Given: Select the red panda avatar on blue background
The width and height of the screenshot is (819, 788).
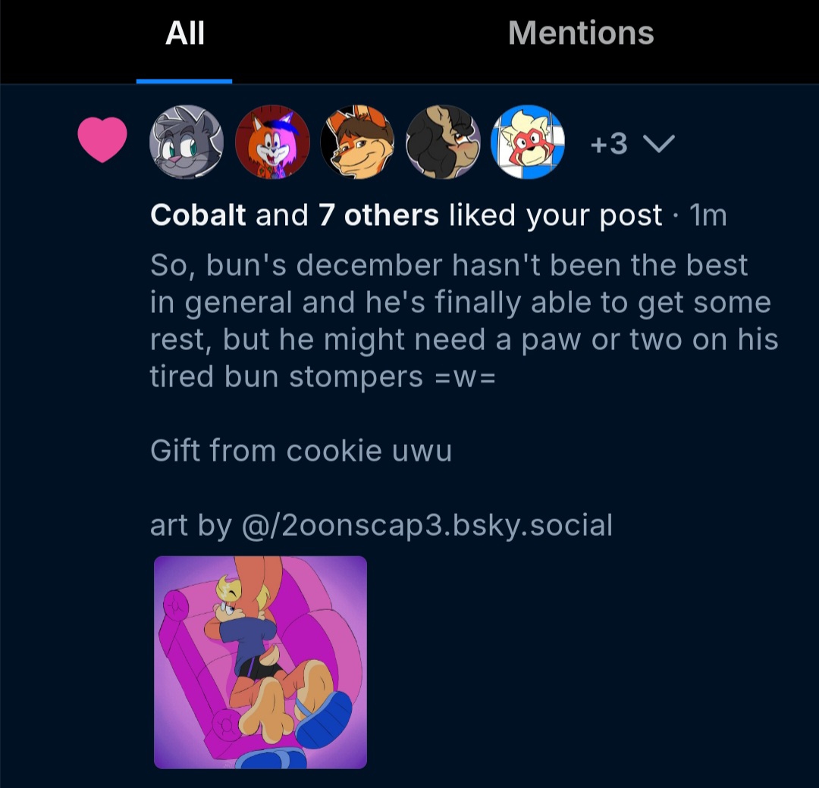Looking at the screenshot, I should [528, 142].
